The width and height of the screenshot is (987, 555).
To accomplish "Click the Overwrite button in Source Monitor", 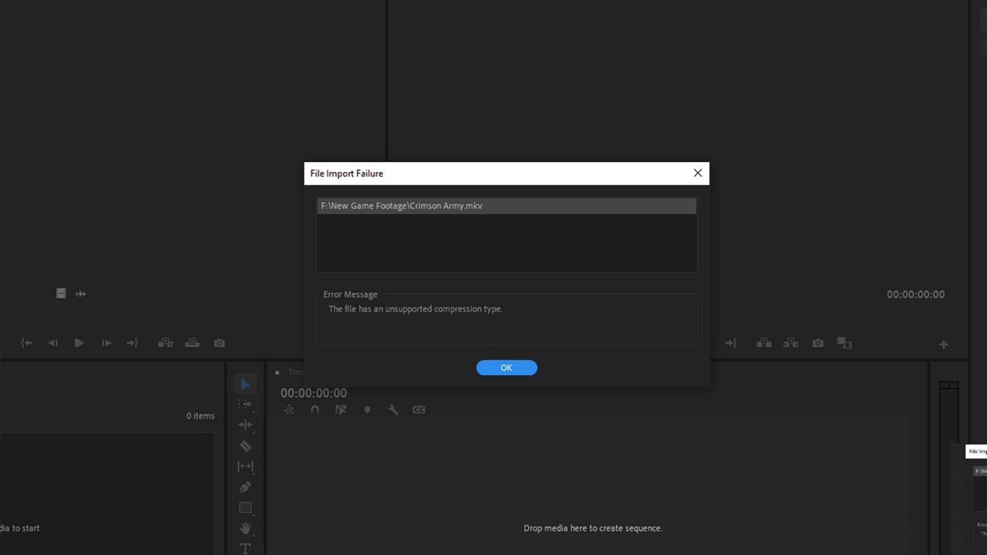I will [x=192, y=343].
